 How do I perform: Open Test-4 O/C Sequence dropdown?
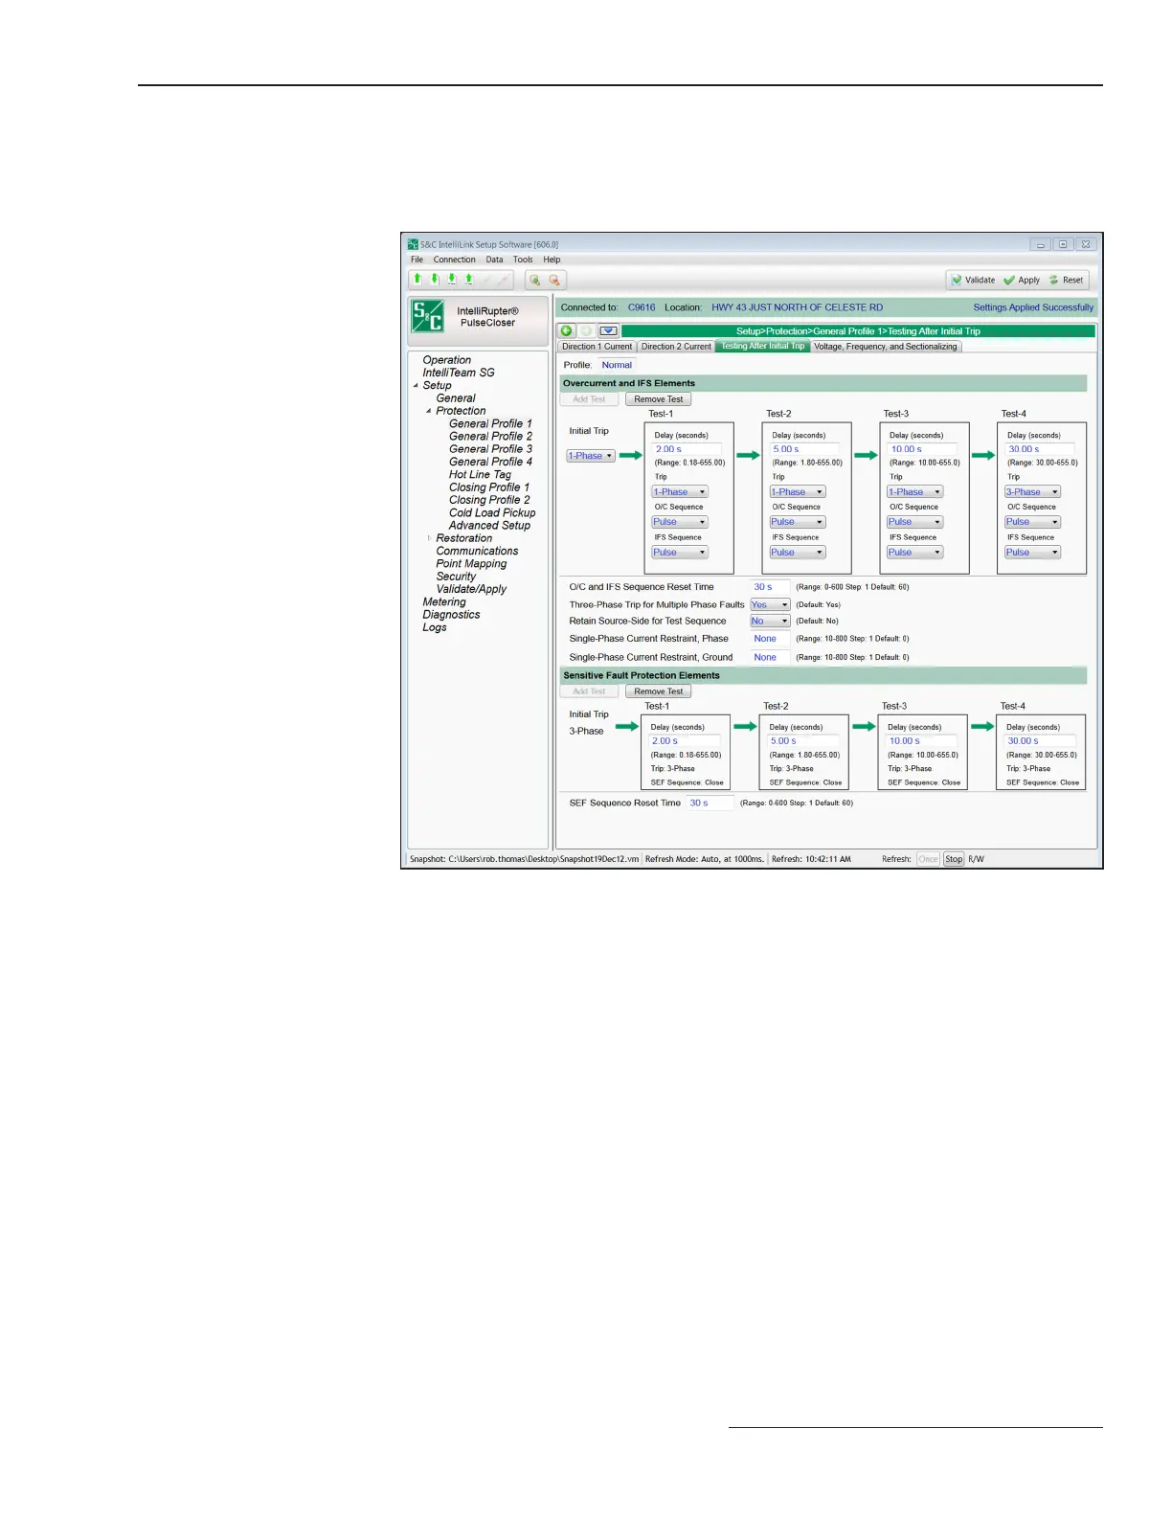point(1032,522)
